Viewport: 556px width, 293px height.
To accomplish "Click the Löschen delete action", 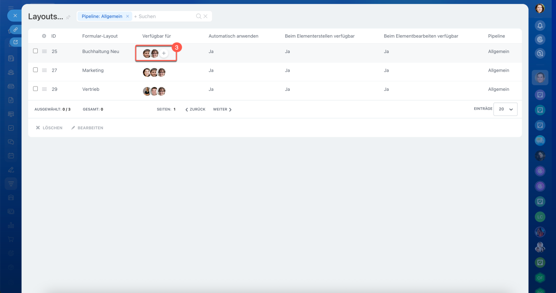I will (49, 128).
